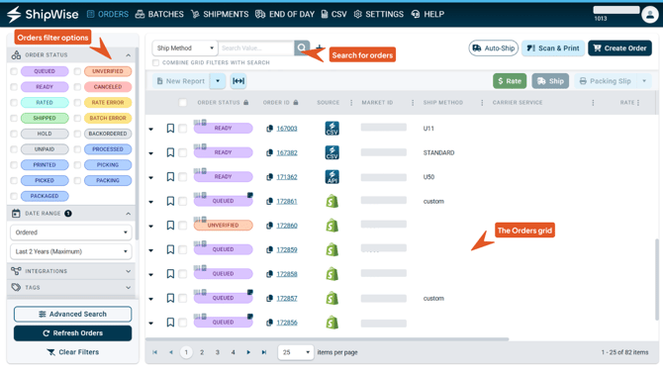Open the Ship Method search field dropdown
The height and width of the screenshot is (373, 663).
(185, 47)
